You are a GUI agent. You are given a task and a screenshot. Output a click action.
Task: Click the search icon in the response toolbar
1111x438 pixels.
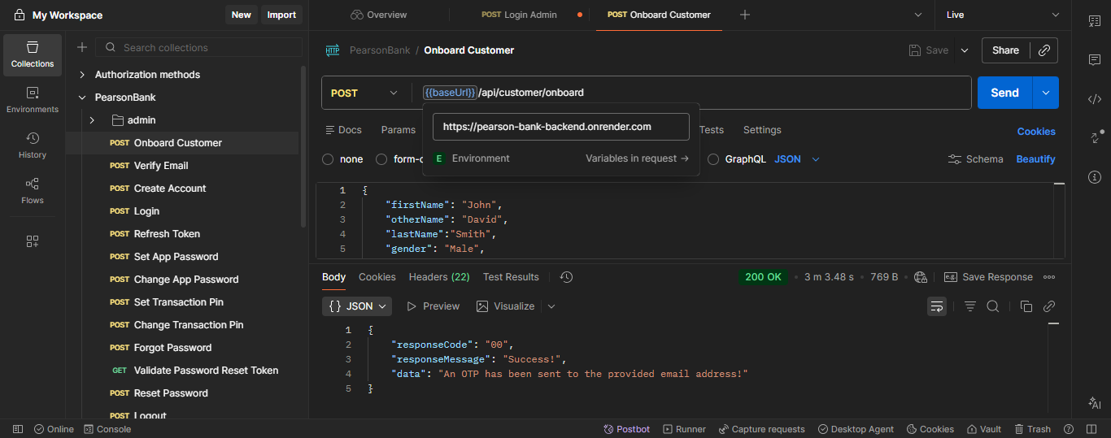pos(993,306)
